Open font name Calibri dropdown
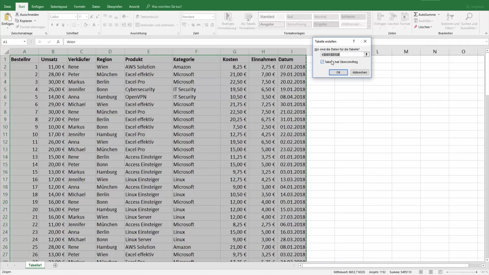The height and width of the screenshot is (275, 489). click(75, 17)
